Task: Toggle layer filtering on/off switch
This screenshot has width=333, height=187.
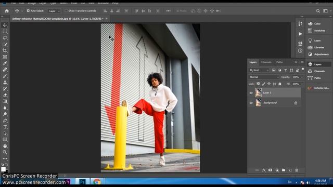Action: pos(303,69)
